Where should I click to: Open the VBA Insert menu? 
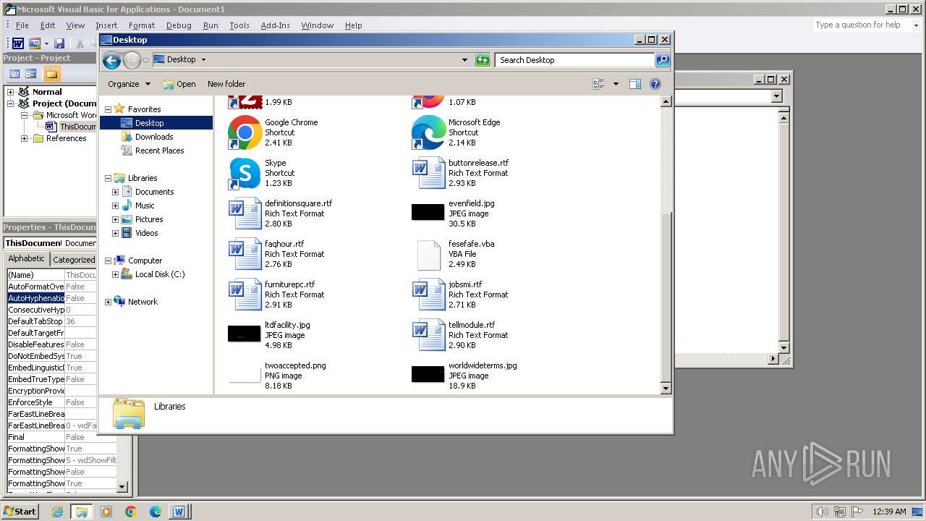(106, 25)
